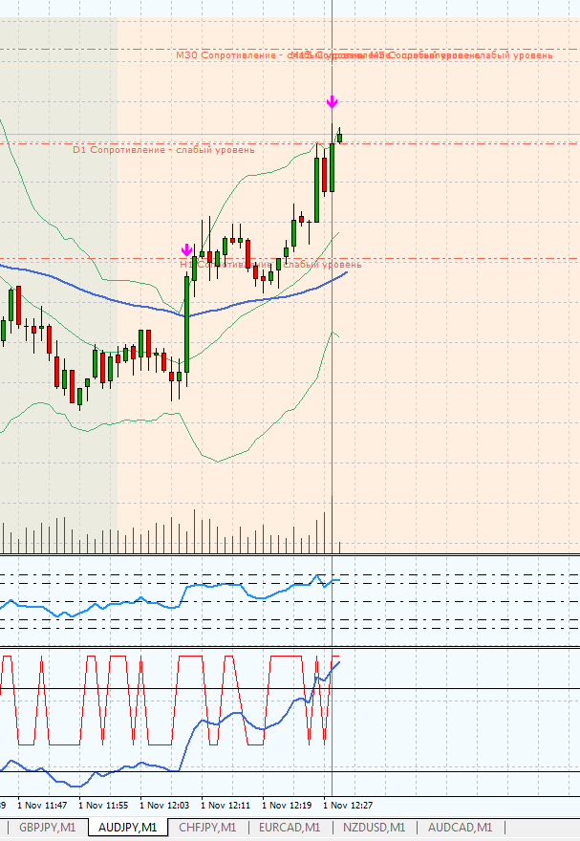Image resolution: width=580 pixels, height=841 pixels.
Task: Click the 1 Nov 12:27 time label
Action: point(349,805)
